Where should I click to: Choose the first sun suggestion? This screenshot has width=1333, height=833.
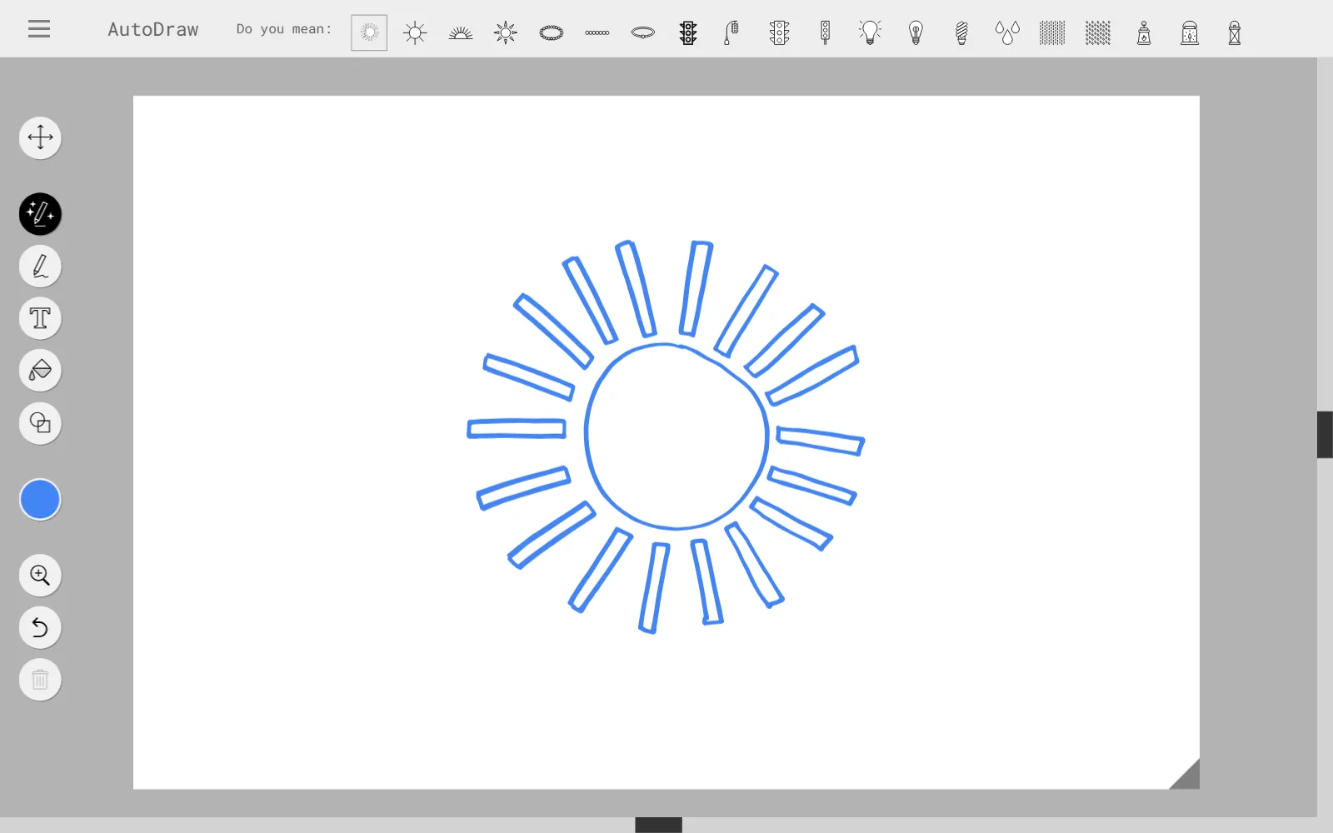[x=369, y=32]
